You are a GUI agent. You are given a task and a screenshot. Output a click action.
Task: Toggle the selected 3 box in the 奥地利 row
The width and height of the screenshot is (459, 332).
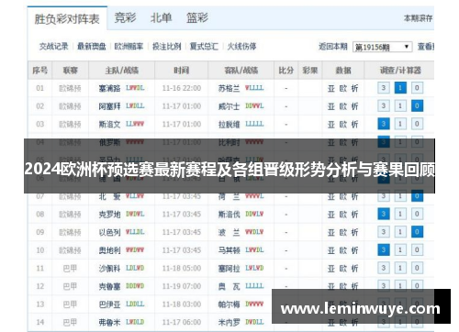coord(384,250)
